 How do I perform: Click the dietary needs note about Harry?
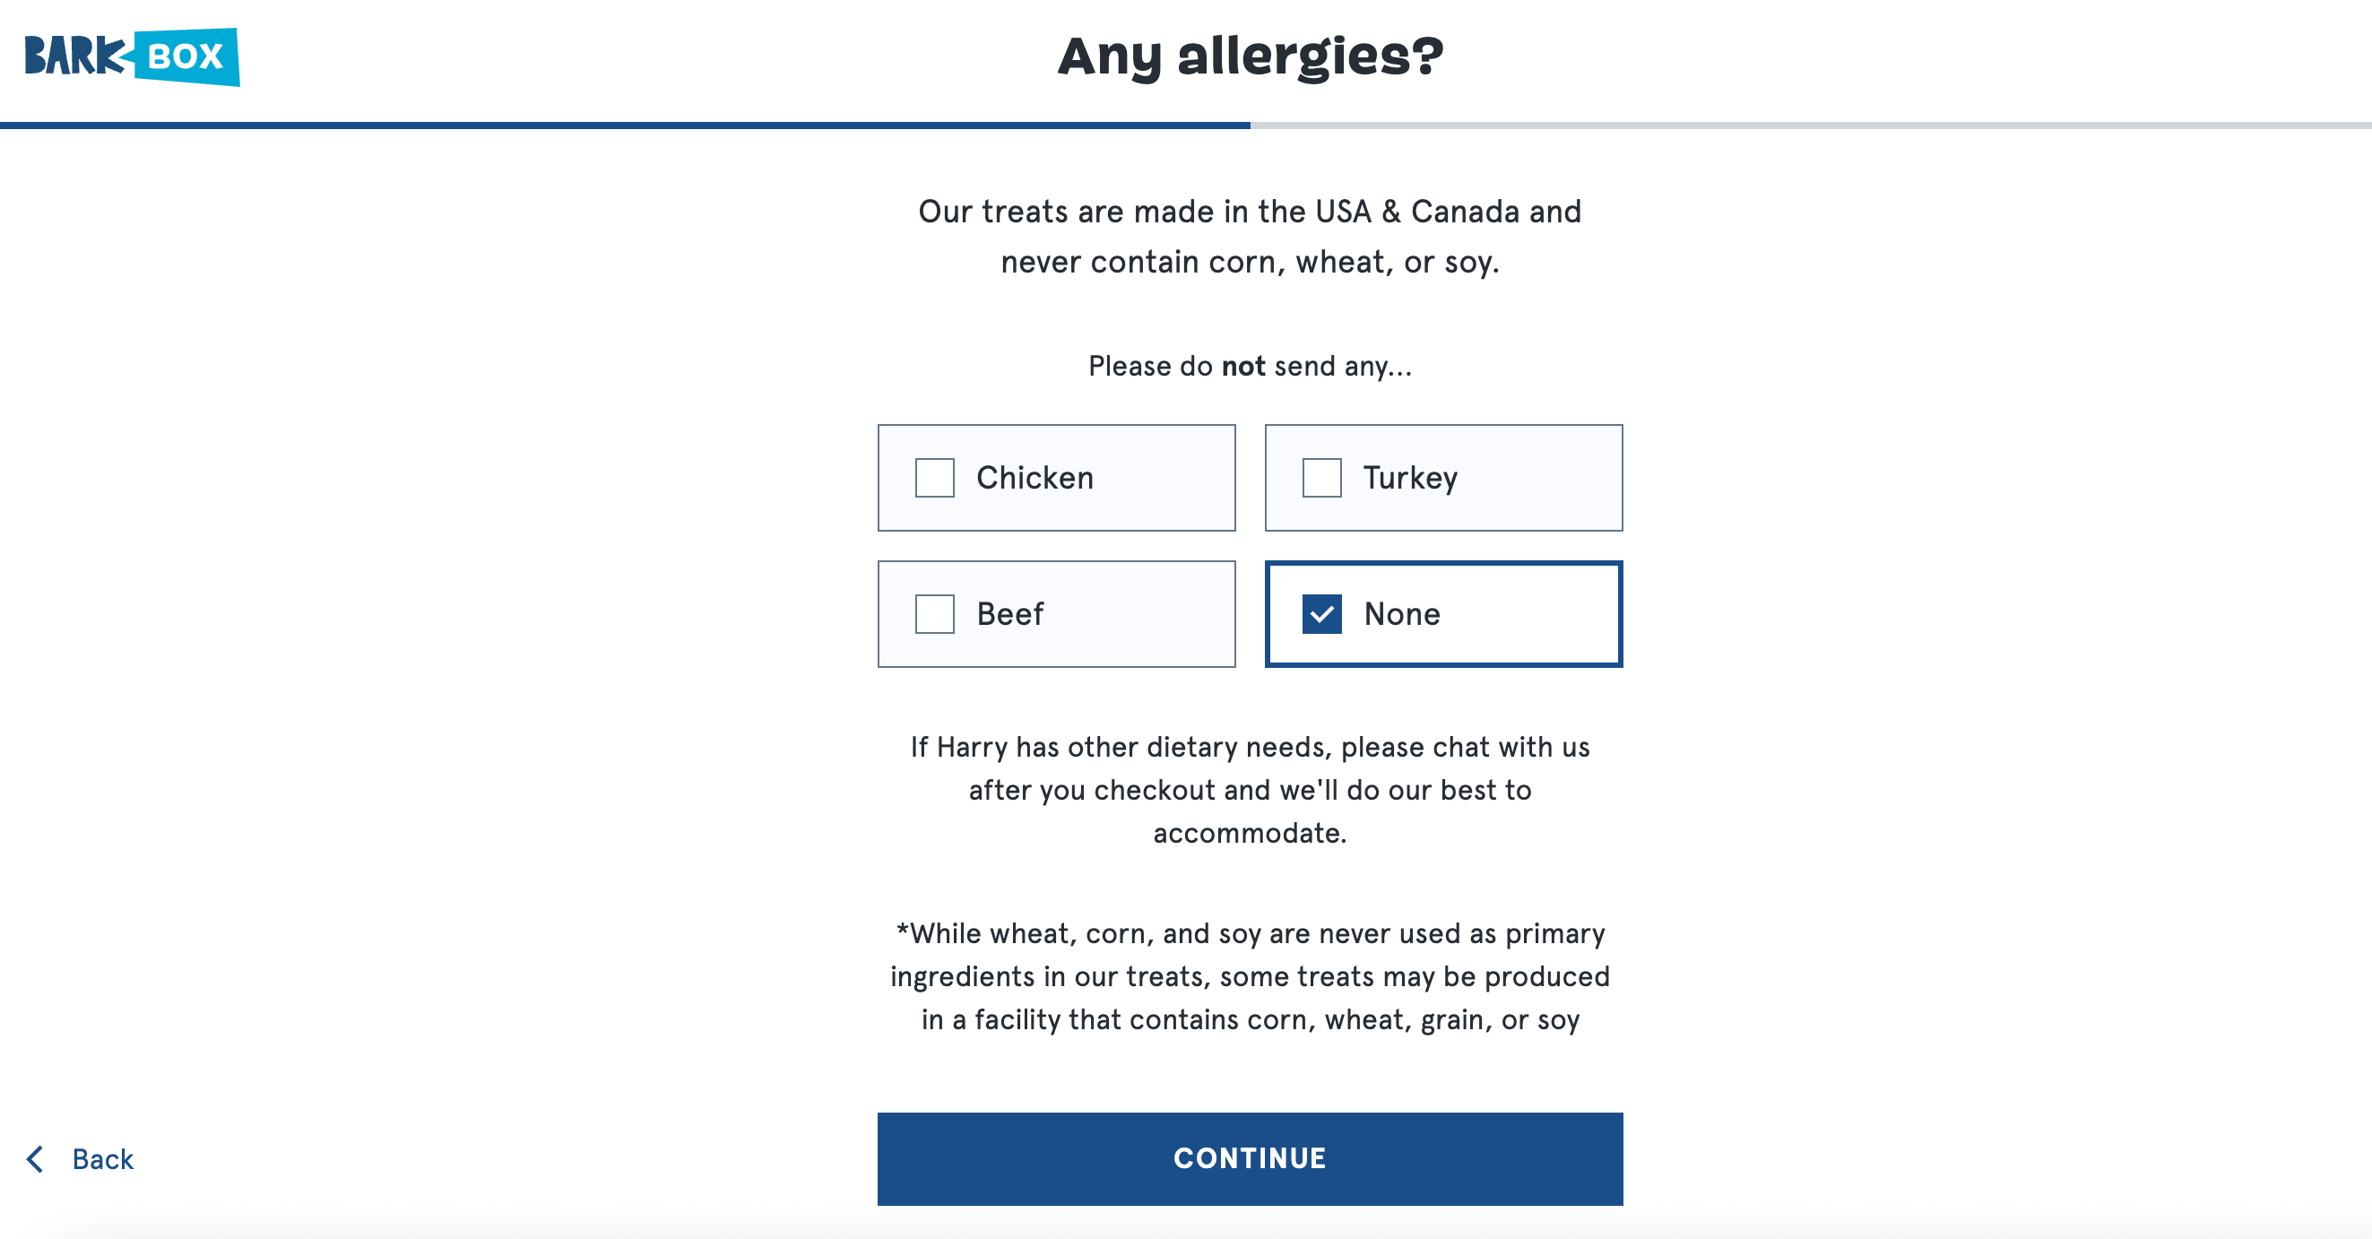point(1250,790)
